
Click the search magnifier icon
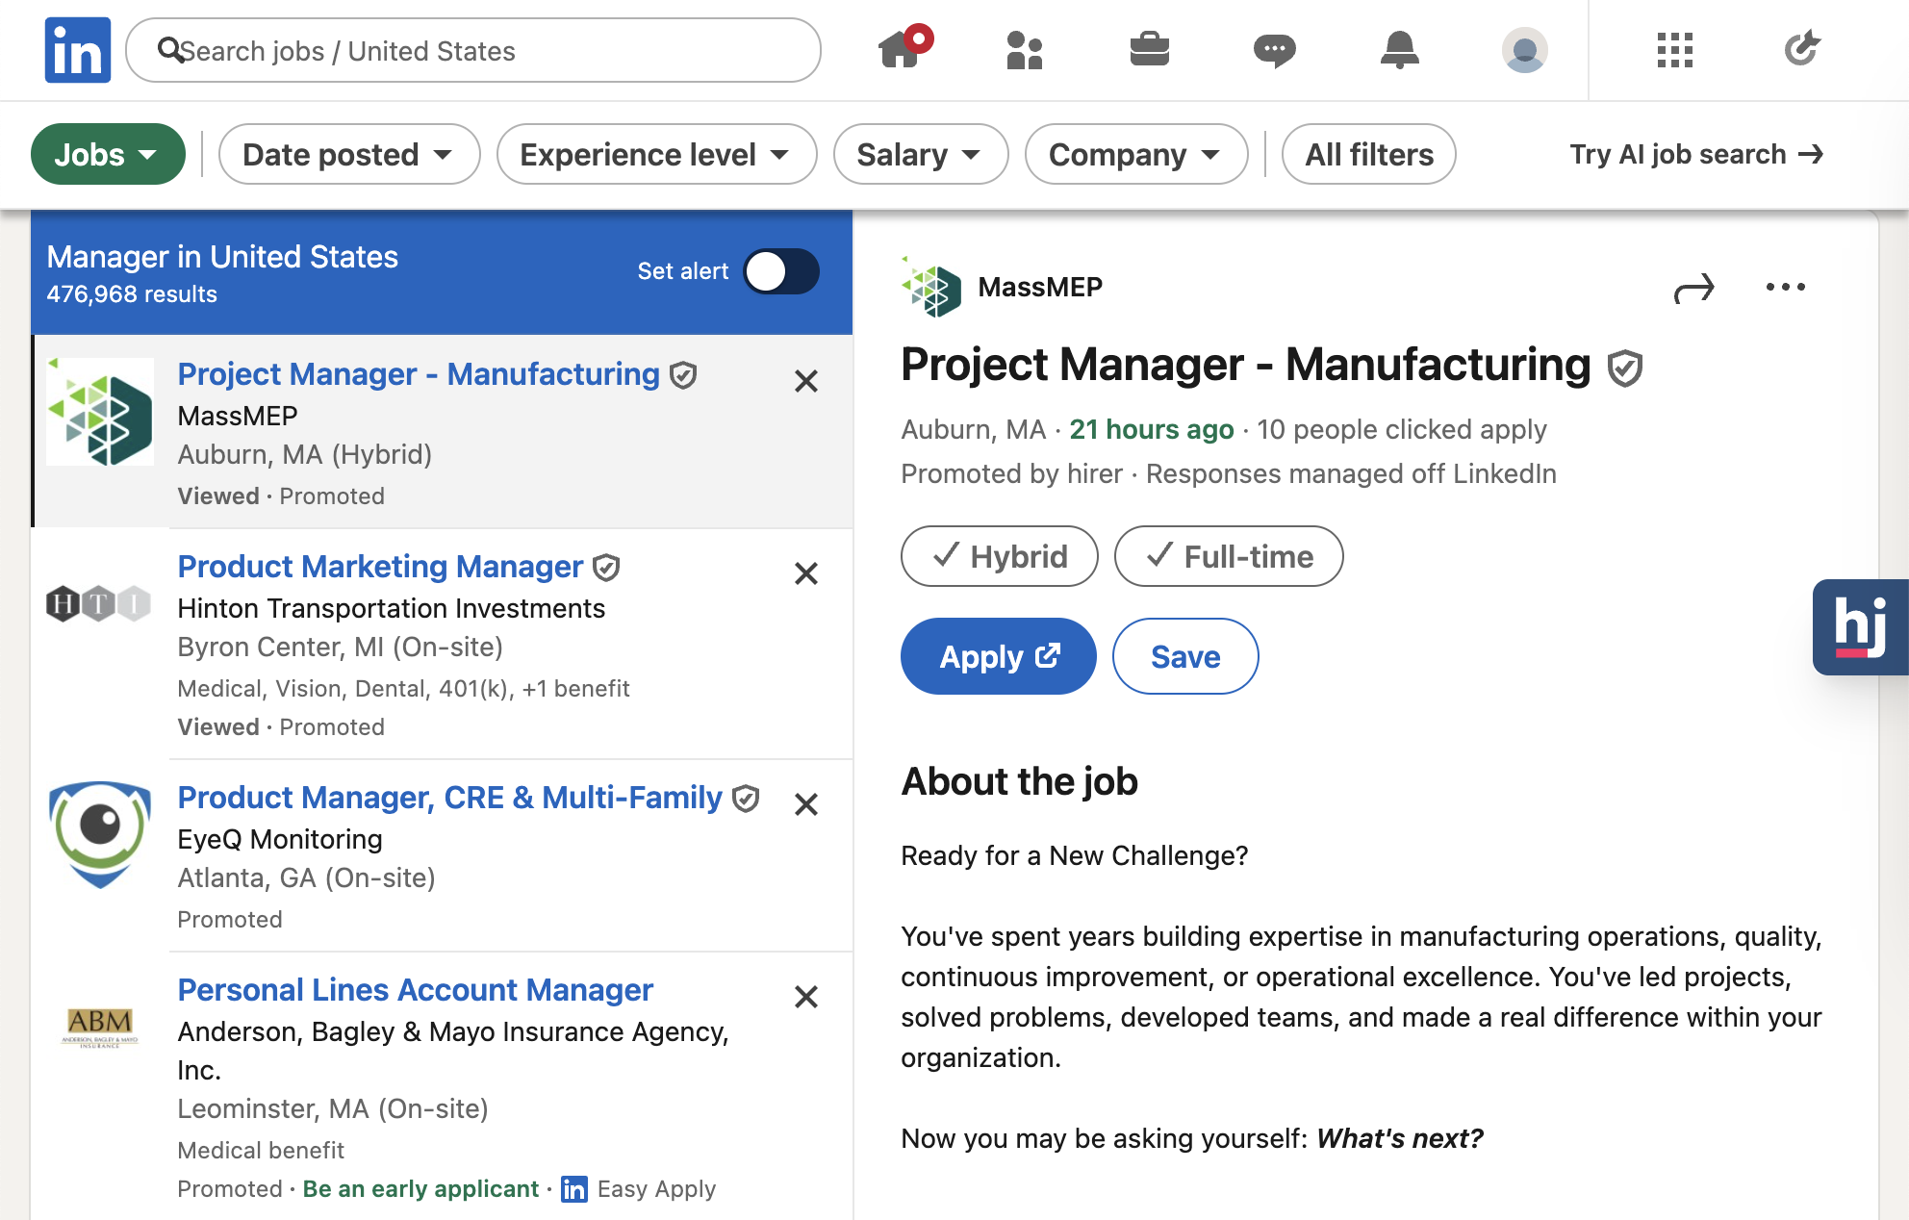(x=170, y=50)
